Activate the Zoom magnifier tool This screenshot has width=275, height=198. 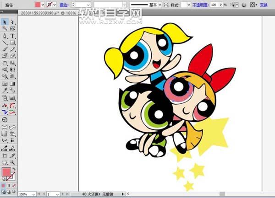coord(12,162)
